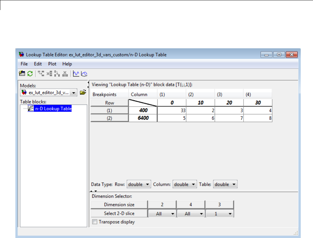This screenshot has height=238, width=313.
Task: Close the Lookup Table Editor window
Action: tap(292, 55)
